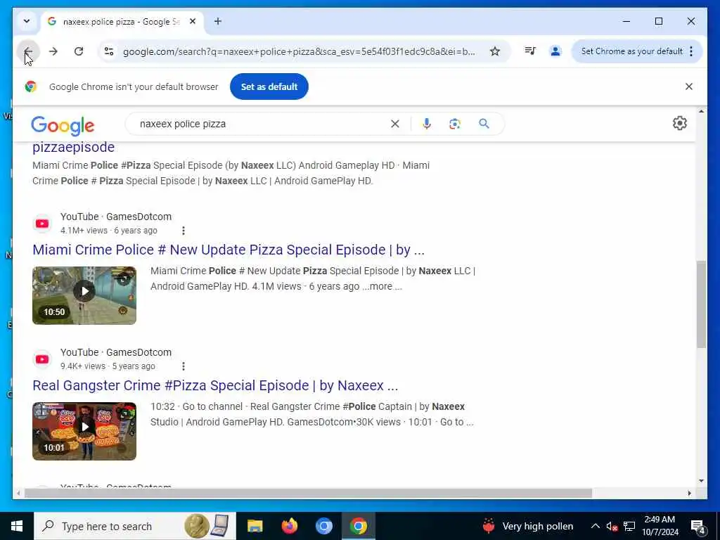Click the horizontal scrollbar thumb
The height and width of the screenshot is (540, 720).
[308, 493]
